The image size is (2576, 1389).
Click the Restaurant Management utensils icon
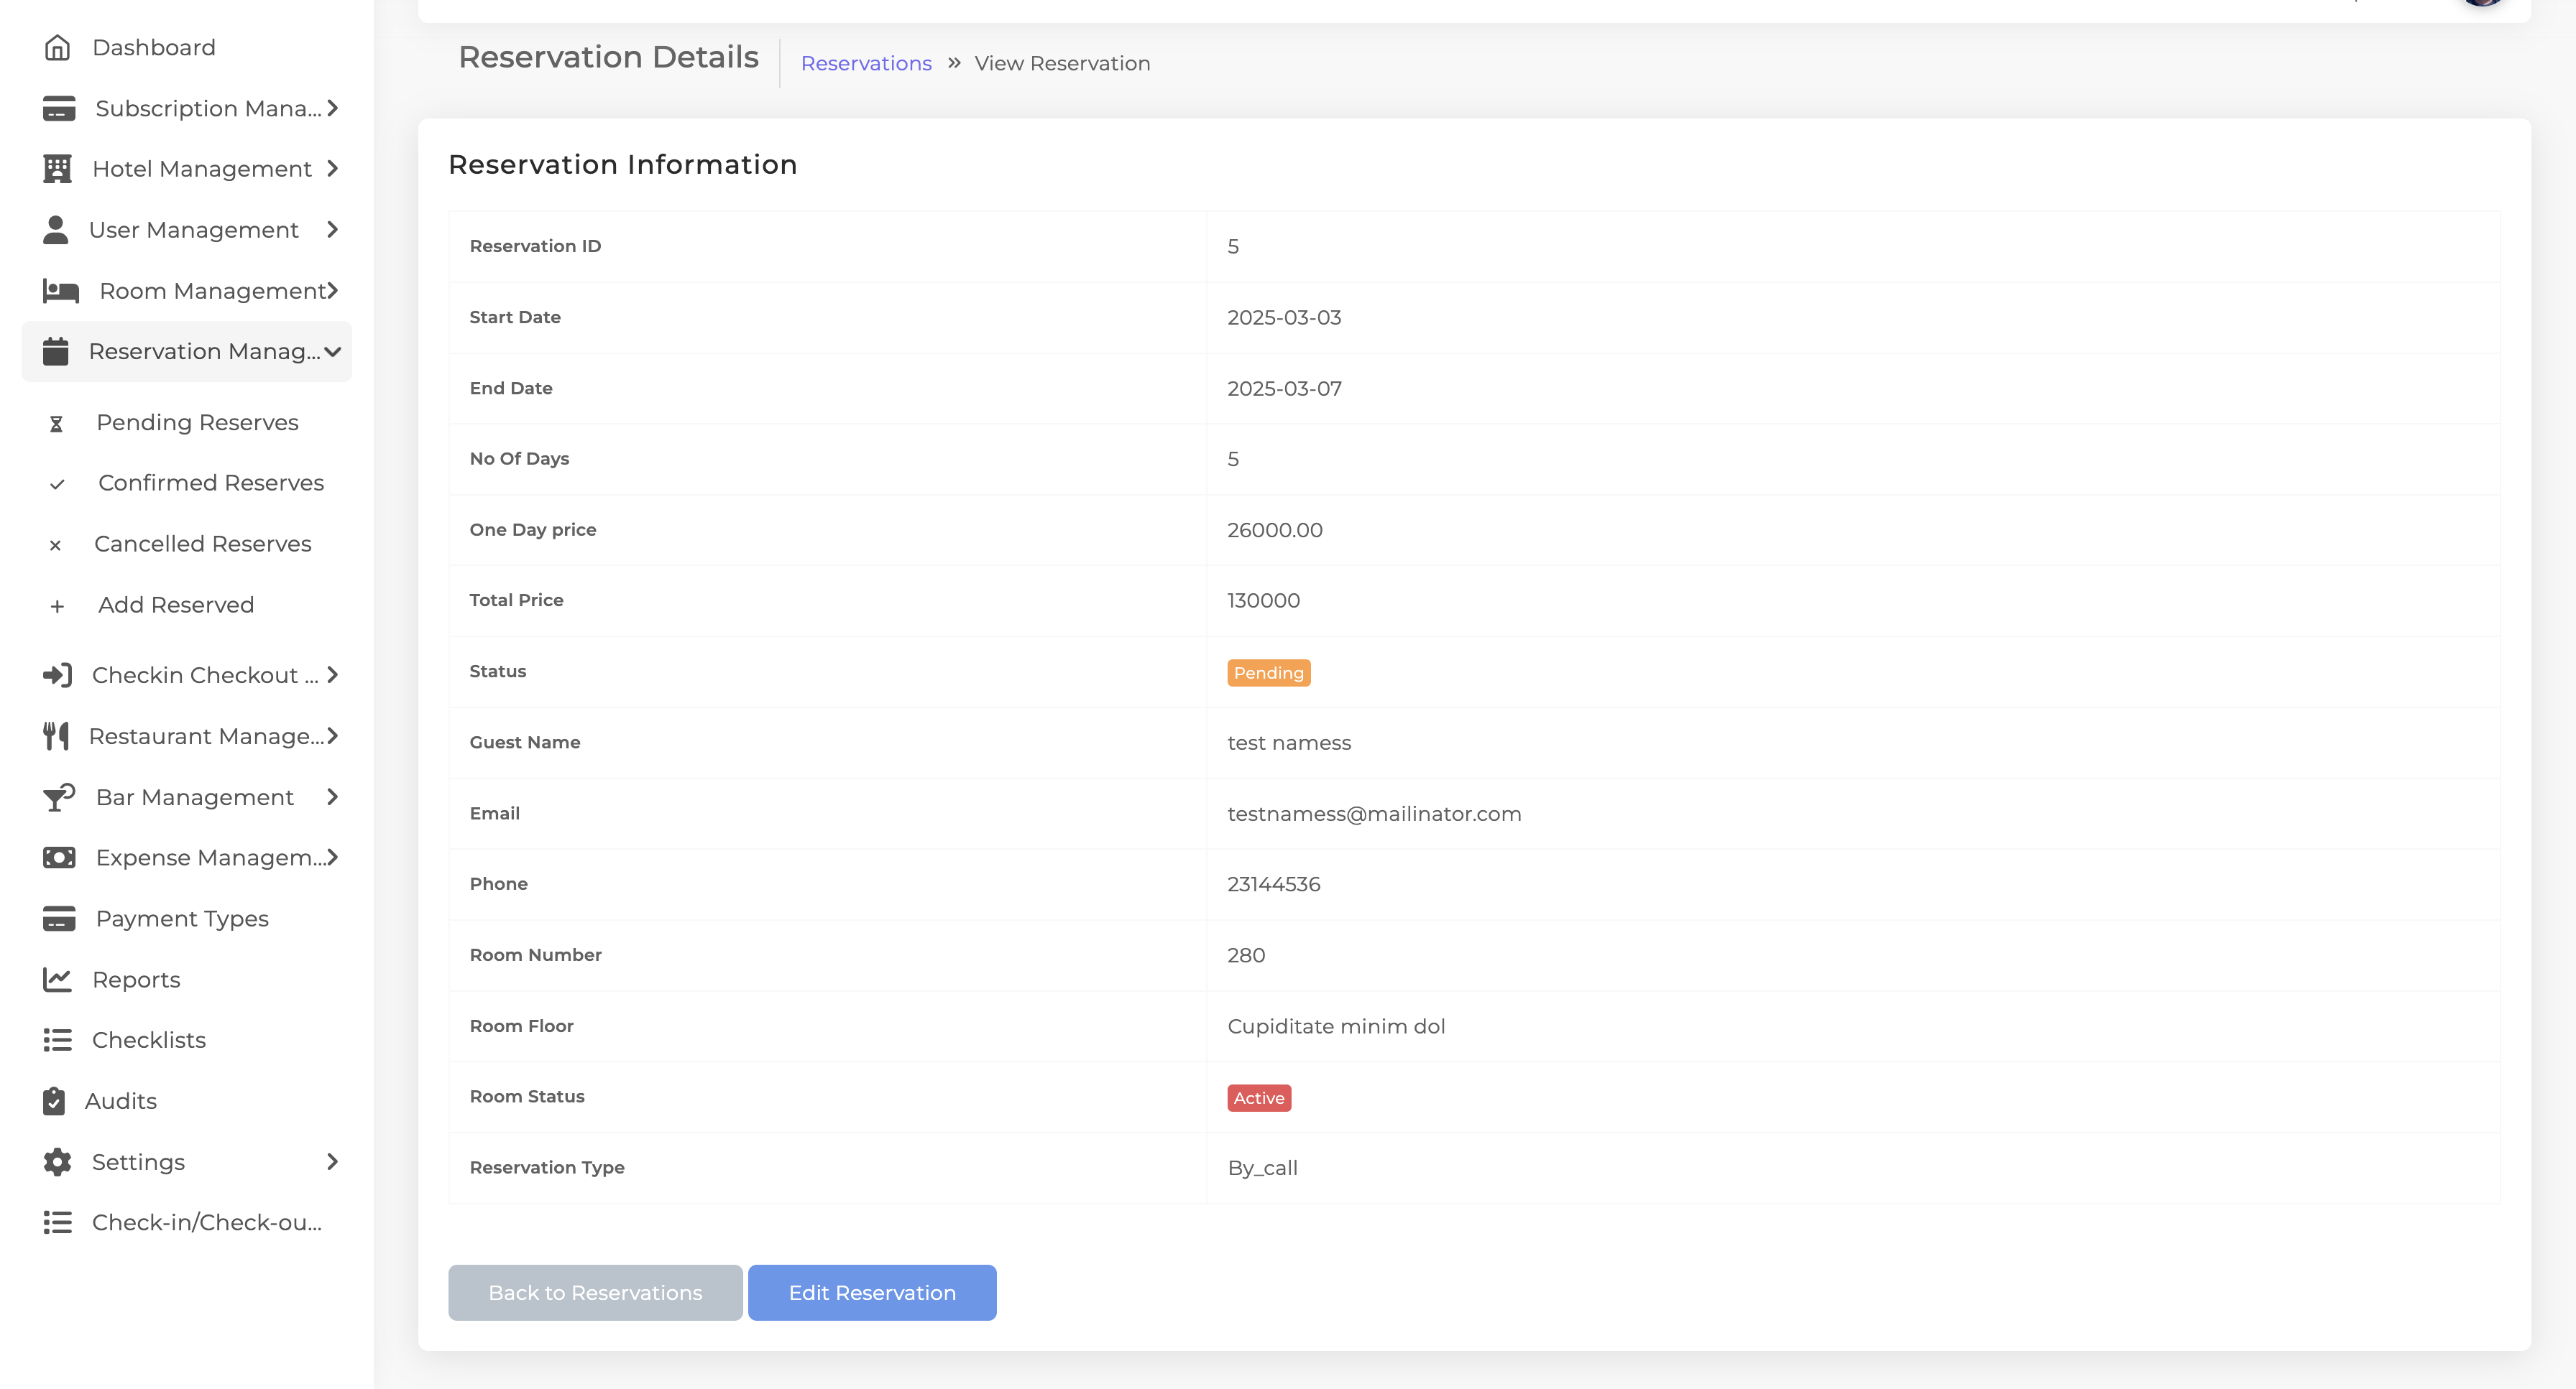[x=56, y=736]
